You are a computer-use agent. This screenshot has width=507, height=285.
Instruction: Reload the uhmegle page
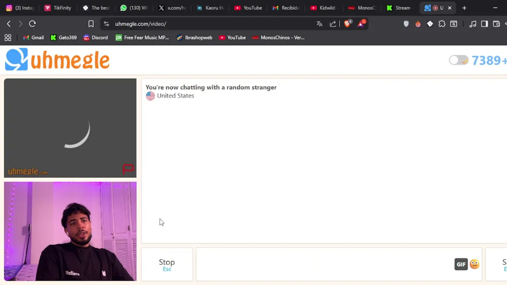click(32, 24)
